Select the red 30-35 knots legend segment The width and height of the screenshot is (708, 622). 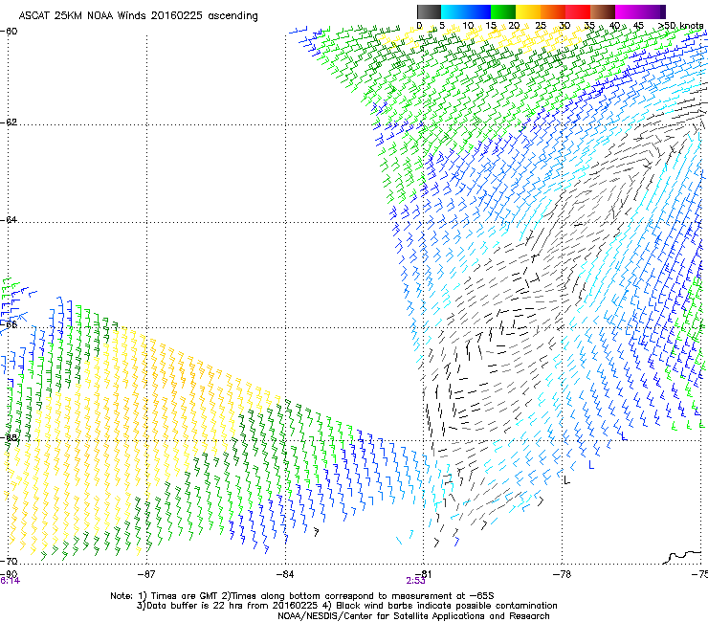578,11
